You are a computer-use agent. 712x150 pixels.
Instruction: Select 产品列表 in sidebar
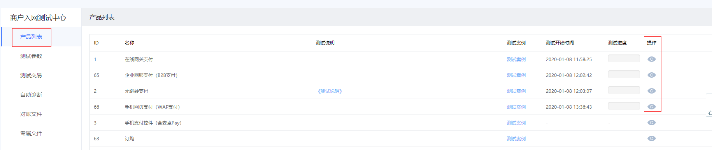31,37
